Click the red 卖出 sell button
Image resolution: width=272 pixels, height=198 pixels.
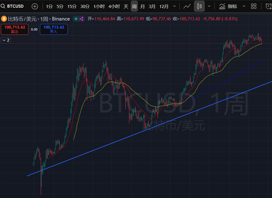coord(15,29)
